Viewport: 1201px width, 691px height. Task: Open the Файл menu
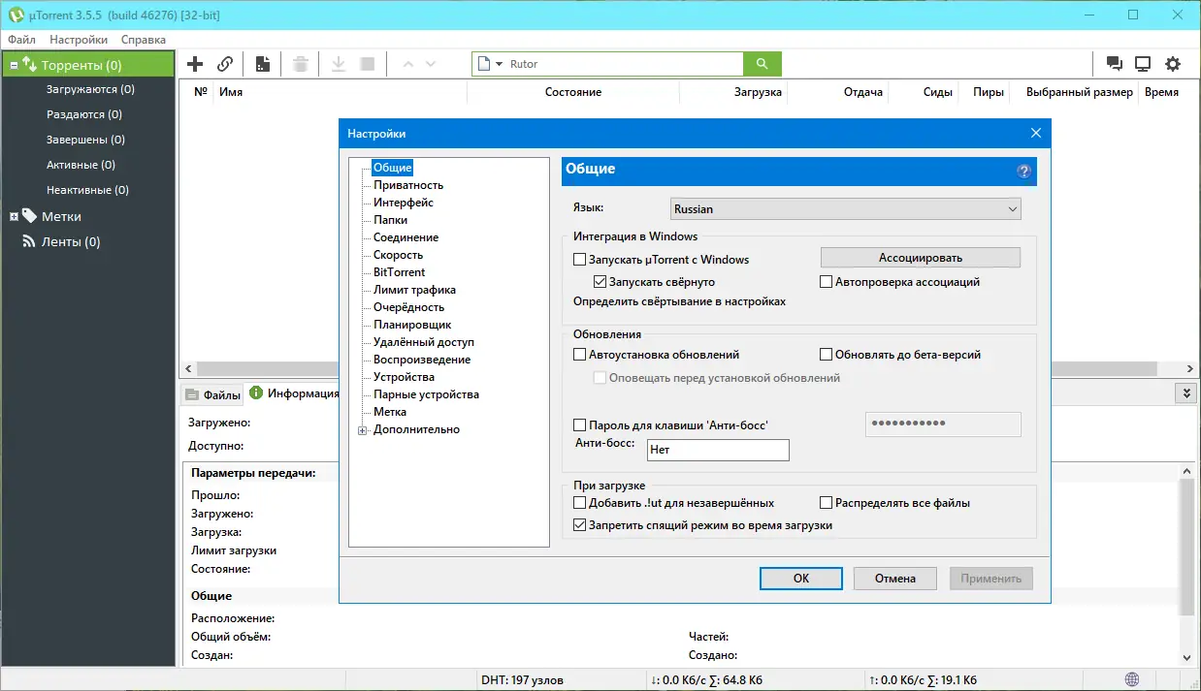click(21, 40)
